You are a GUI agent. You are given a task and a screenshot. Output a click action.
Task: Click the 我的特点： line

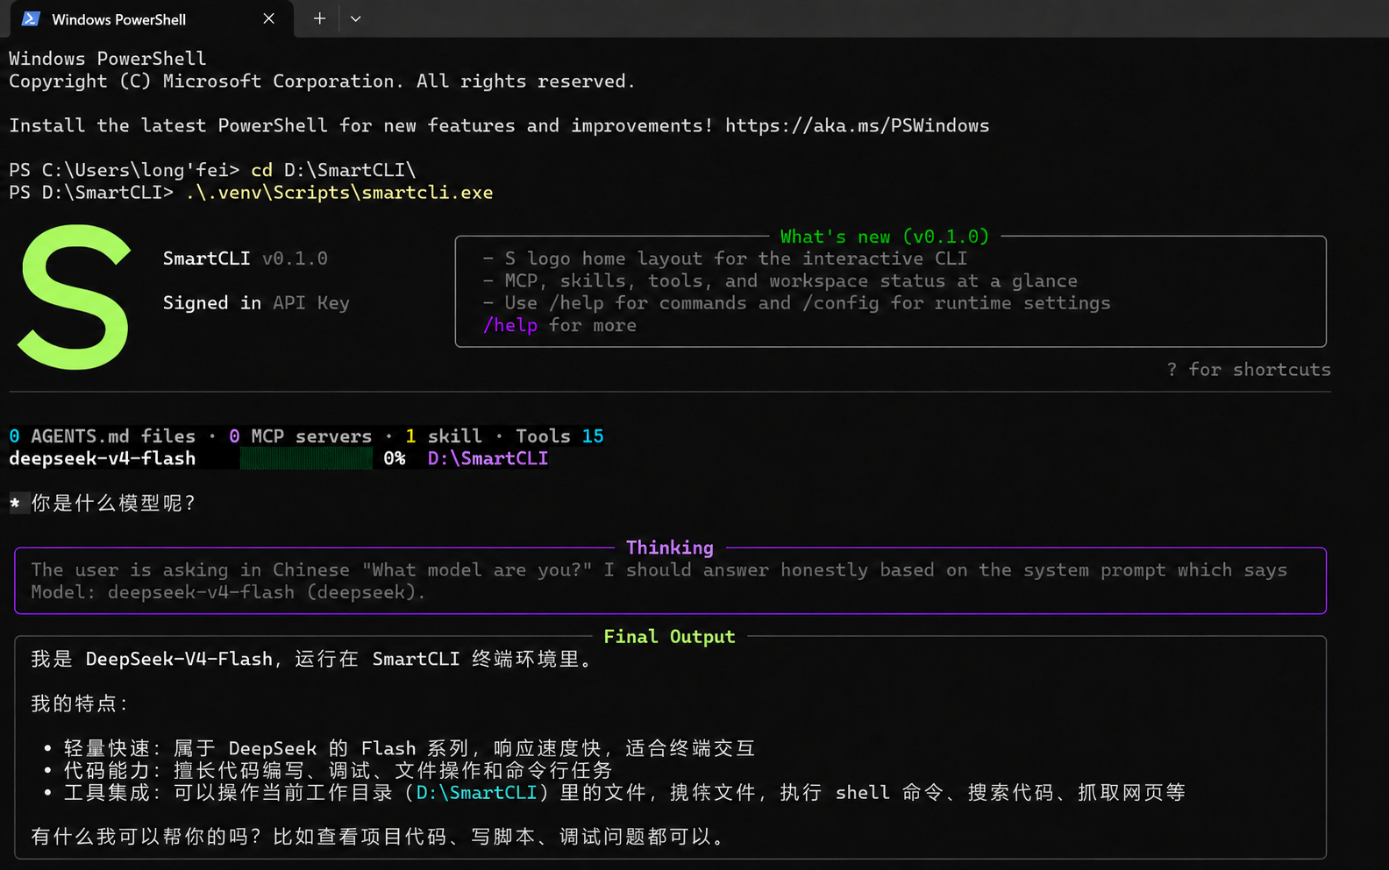pos(80,704)
